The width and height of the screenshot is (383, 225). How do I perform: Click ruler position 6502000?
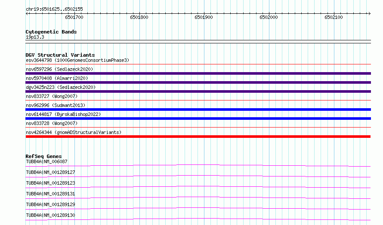click(x=269, y=17)
